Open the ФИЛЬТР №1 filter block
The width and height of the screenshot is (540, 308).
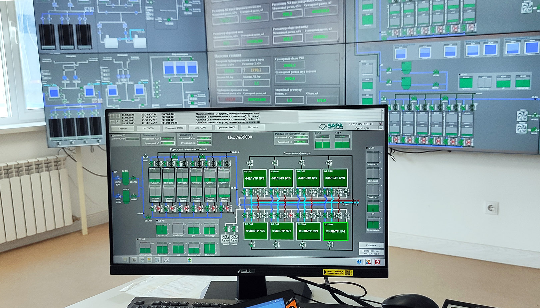(255, 231)
